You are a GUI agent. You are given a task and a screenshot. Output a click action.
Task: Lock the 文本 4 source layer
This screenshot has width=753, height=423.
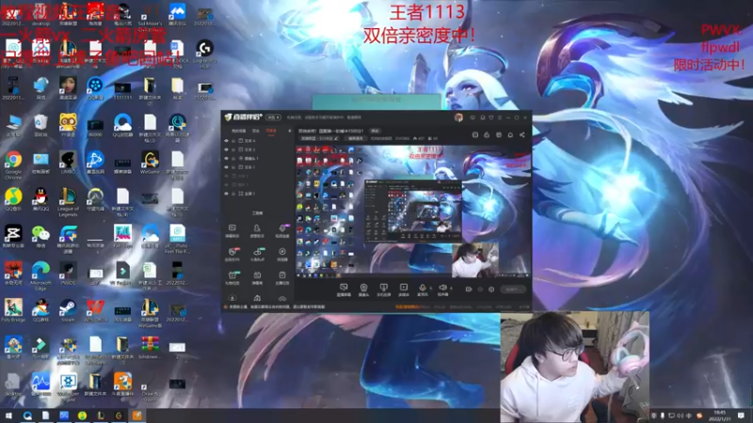[x=233, y=141]
